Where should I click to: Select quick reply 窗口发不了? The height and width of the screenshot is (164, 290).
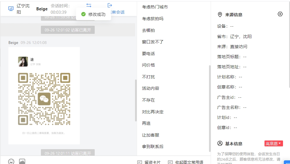[153, 42]
